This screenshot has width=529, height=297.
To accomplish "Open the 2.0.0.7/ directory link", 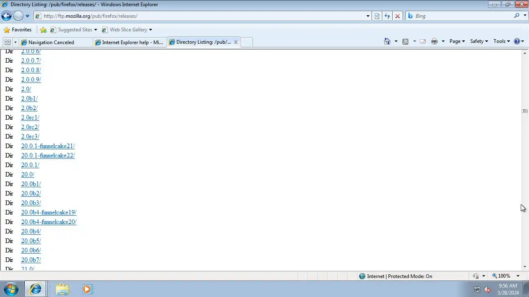I will coord(31,61).
